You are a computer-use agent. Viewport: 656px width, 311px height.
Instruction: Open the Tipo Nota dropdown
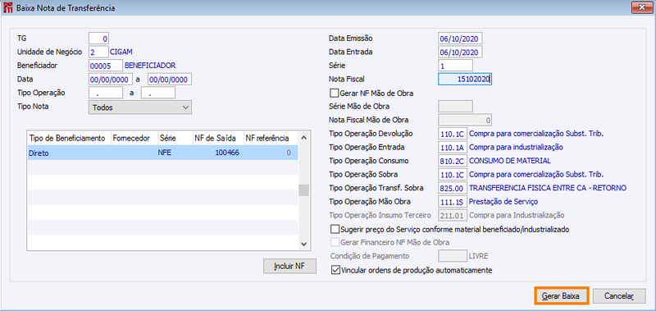140,107
